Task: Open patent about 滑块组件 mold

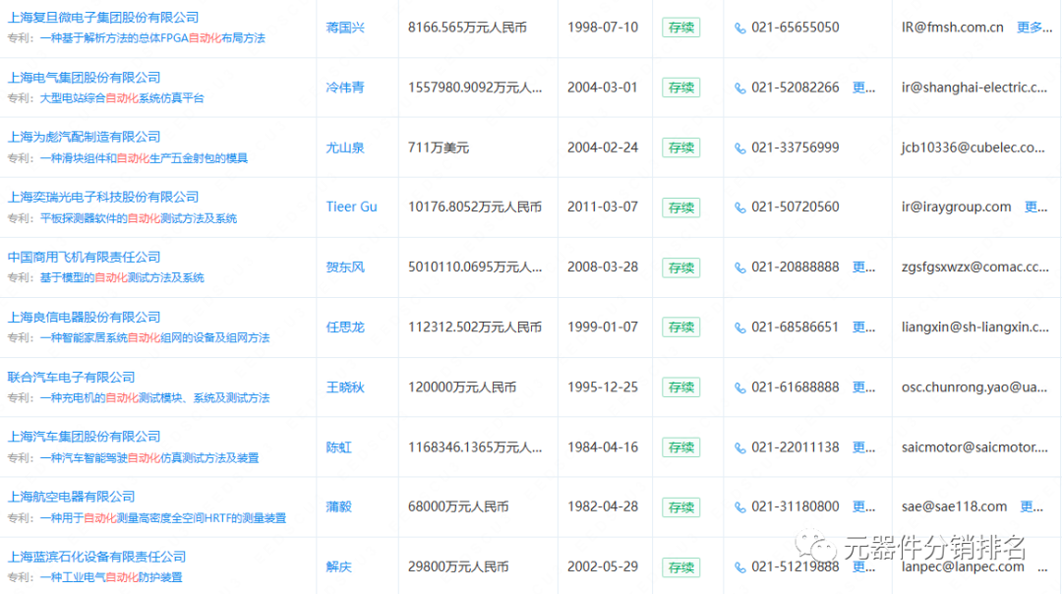Action: click(144, 158)
